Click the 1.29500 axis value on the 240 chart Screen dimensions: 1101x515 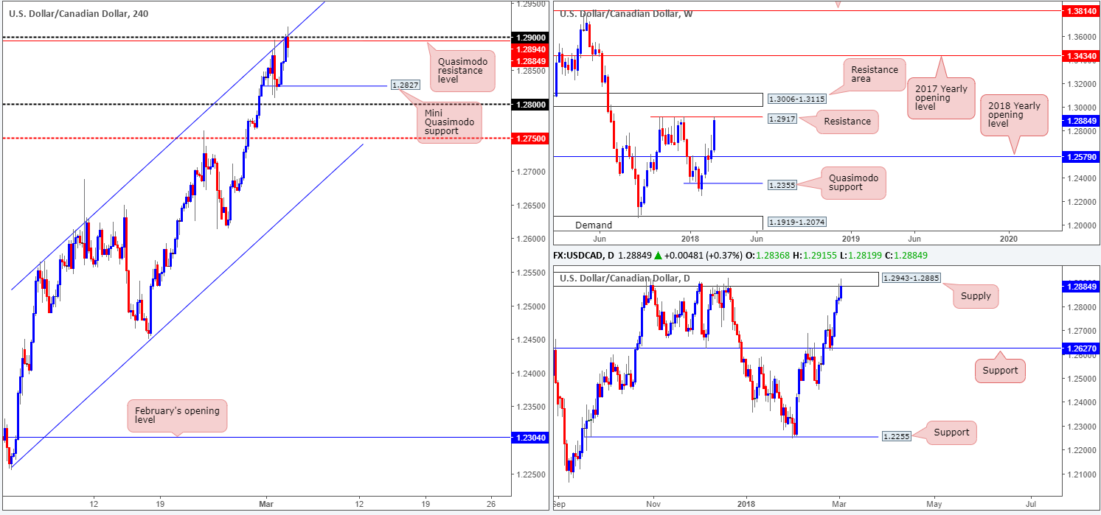[532, 4]
